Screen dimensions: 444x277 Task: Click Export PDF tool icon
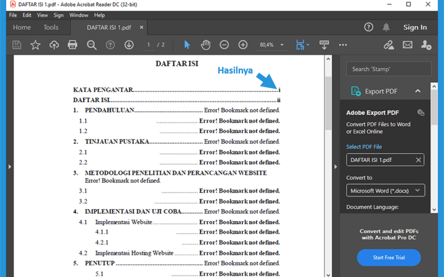tap(356, 91)
